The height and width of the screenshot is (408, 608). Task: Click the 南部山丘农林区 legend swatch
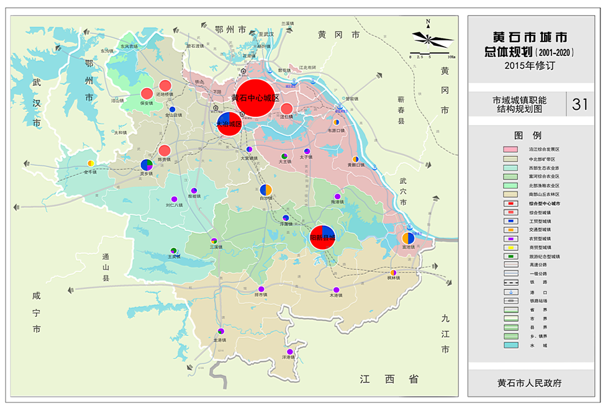click(510, 194)
